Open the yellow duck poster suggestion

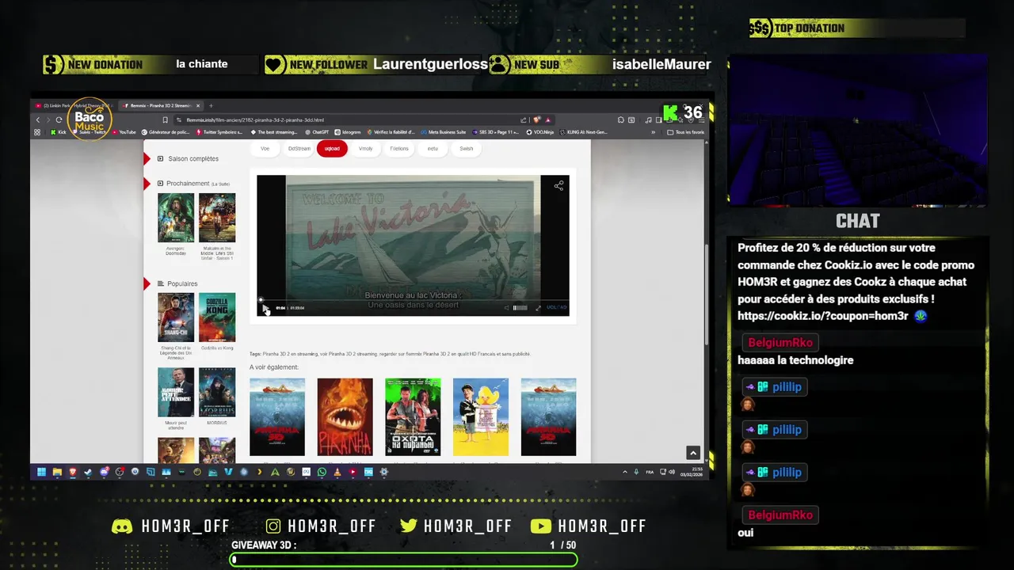coord(481,416)
